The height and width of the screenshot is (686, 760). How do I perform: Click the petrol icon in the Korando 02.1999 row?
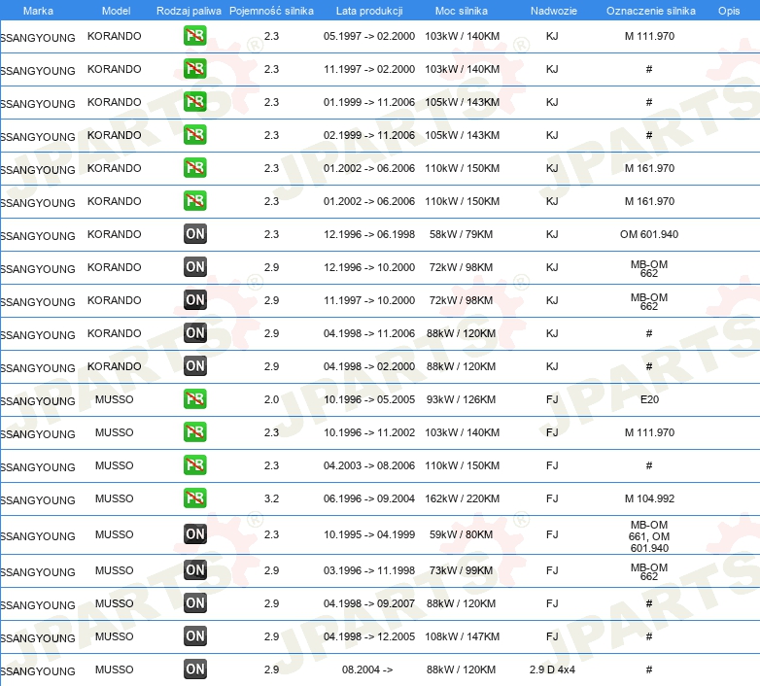tap(195, 135)
